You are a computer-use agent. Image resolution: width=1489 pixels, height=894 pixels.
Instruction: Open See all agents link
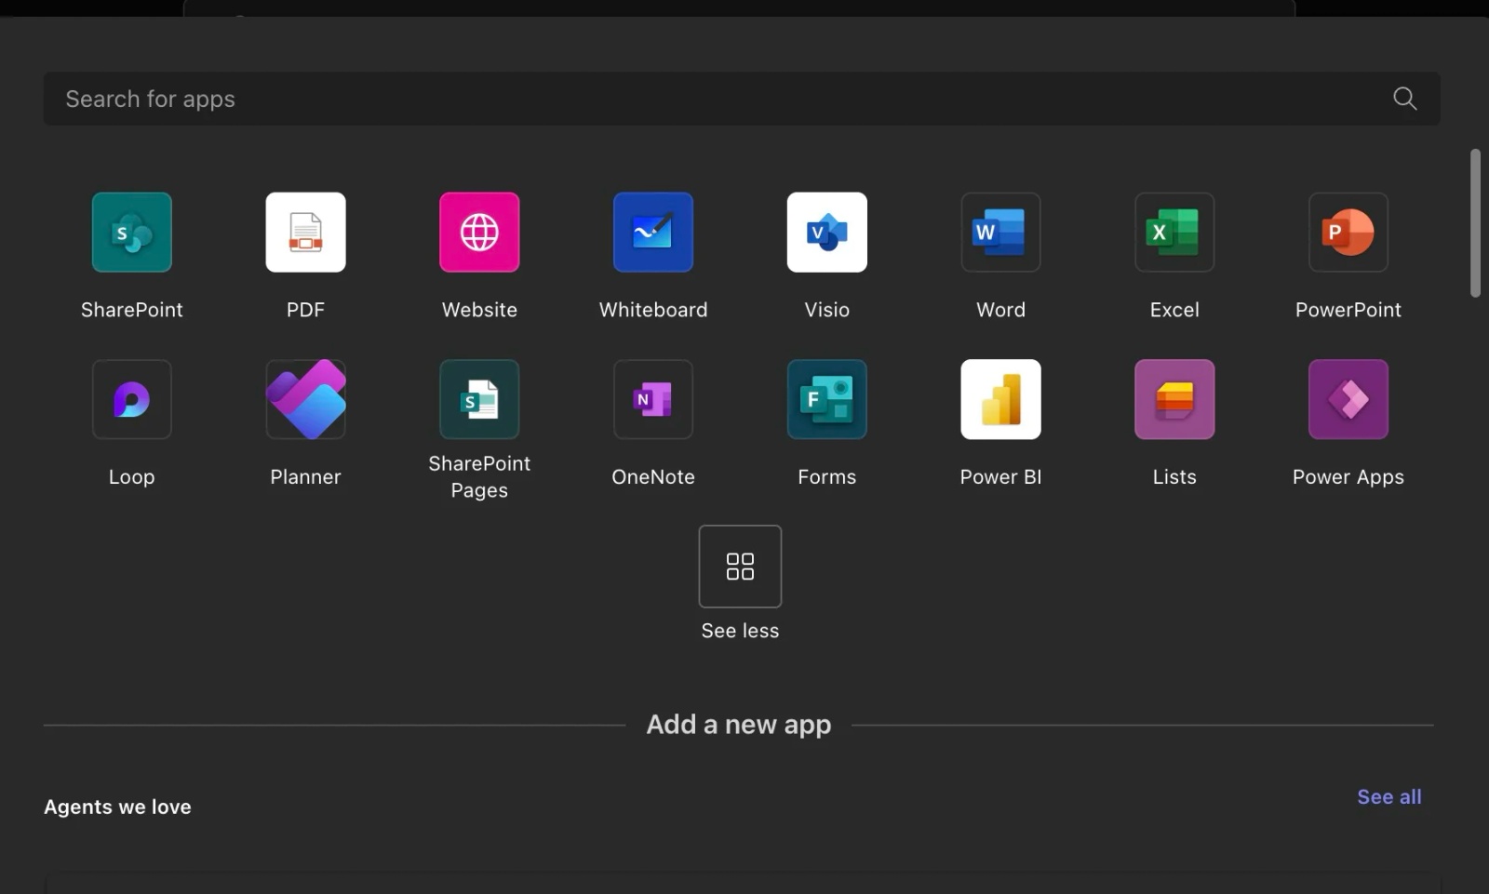(x=1389, y=797)
